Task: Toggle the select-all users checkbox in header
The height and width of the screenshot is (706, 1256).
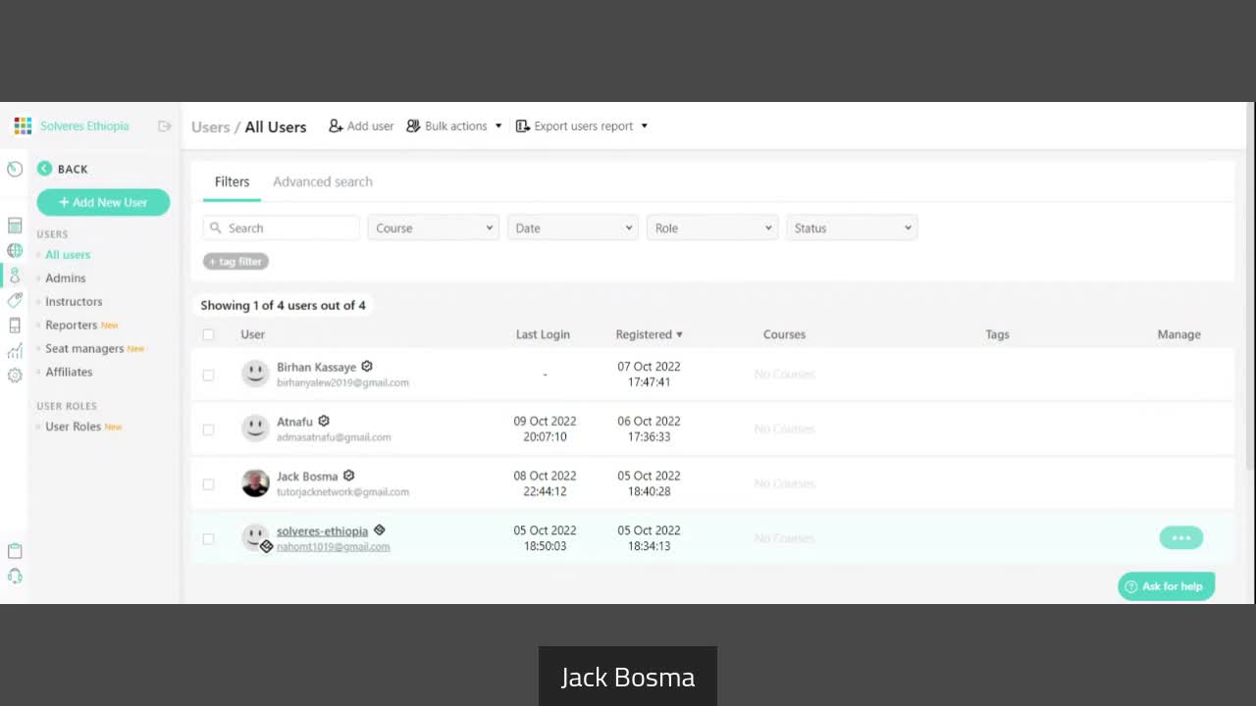Action: (208, 334)
